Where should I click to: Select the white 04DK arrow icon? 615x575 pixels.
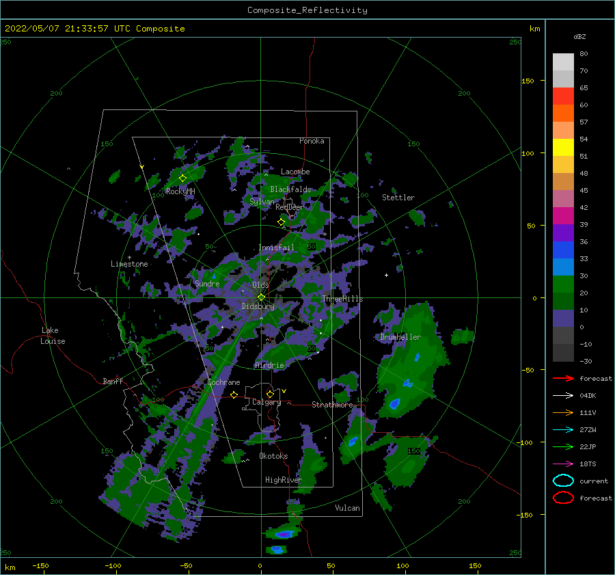(563, 395)
